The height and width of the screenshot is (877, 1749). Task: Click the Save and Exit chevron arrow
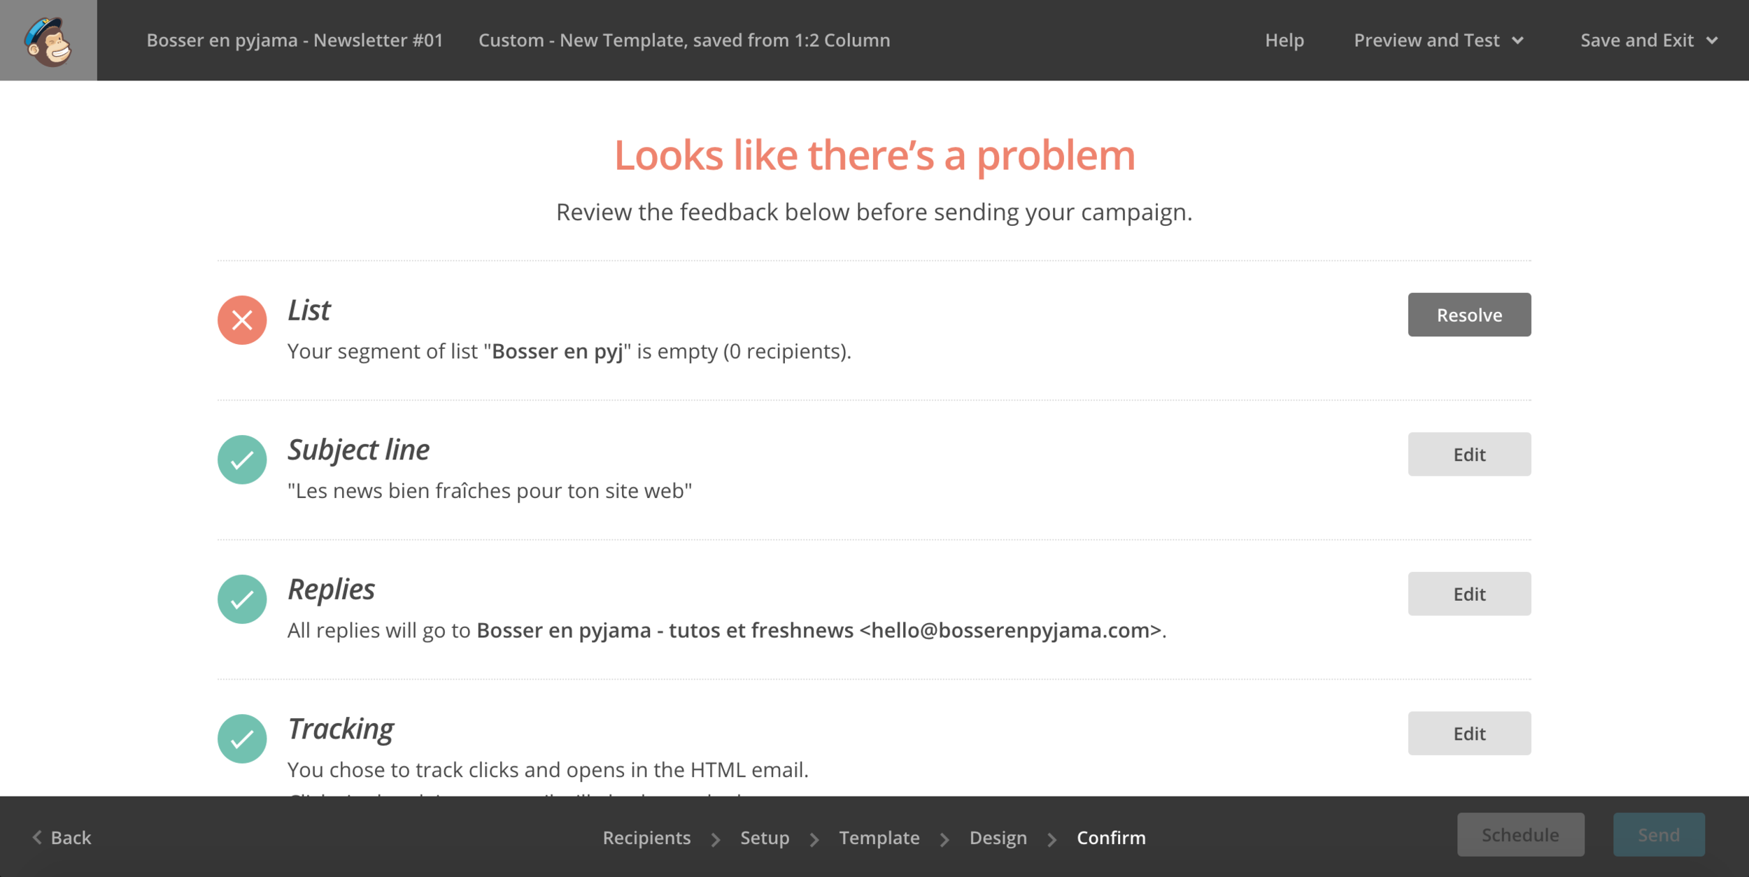click(1712, 41)
